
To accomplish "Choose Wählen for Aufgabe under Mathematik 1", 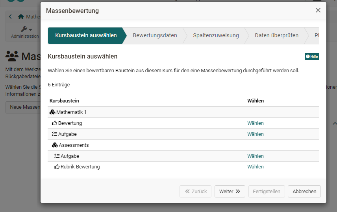I will coord(256,134).
